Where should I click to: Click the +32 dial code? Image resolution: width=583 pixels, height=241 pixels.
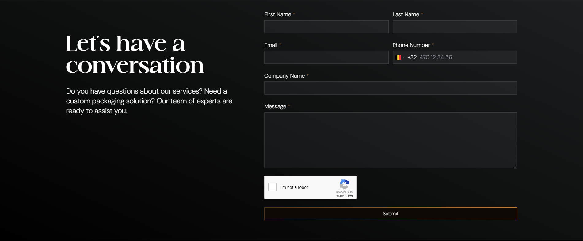coord(412,57)
